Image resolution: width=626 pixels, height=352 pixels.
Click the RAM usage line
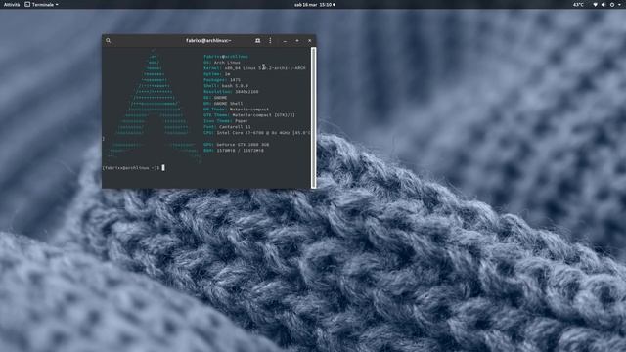pos(234,151)
